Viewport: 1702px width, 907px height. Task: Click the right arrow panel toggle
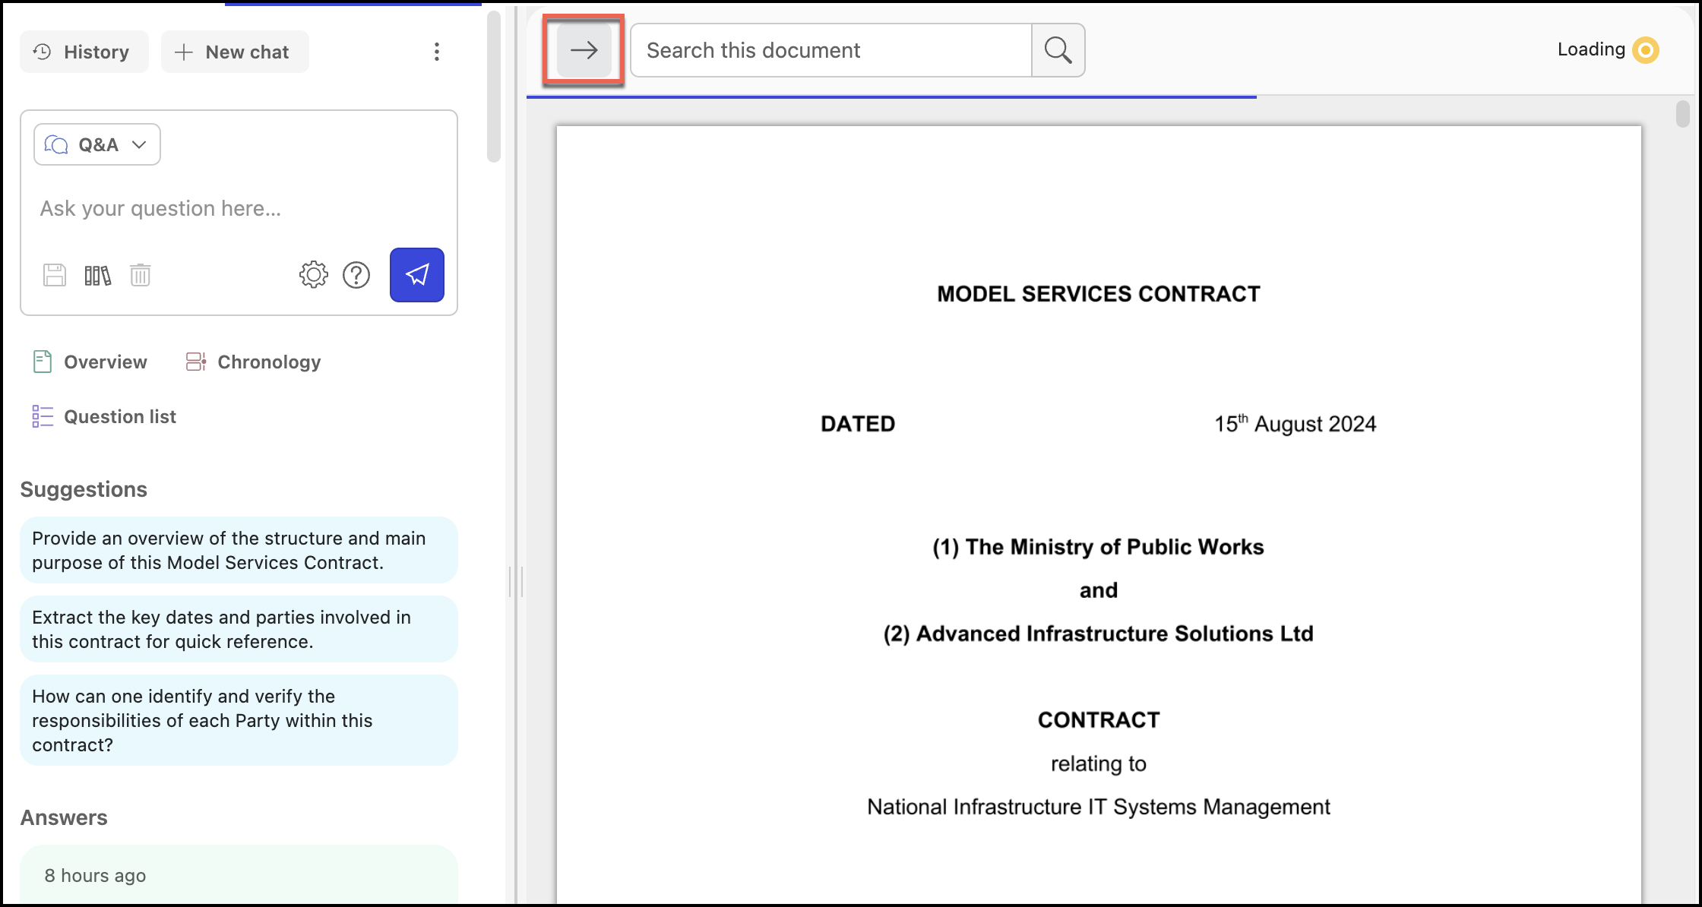(x=584, y=50)
